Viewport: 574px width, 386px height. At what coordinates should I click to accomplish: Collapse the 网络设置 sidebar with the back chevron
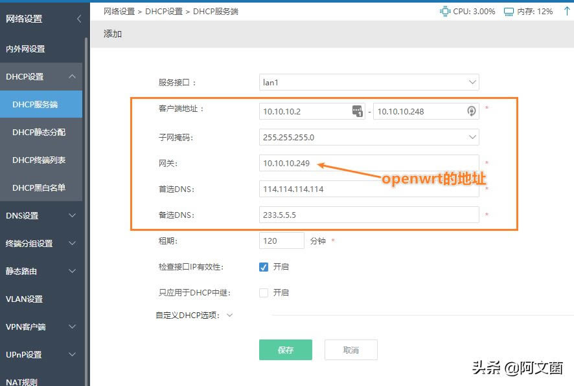click(x=78, y=19)
